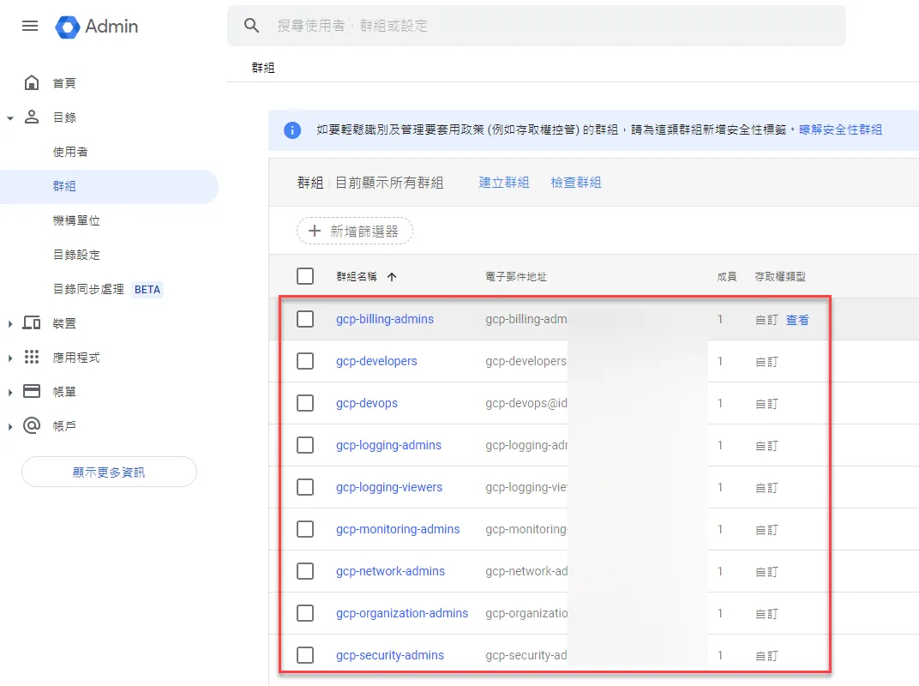Check the gcp-logging-admins row checkbox
Viewport: 919px width, 686px height.
(x=305, y=445)
